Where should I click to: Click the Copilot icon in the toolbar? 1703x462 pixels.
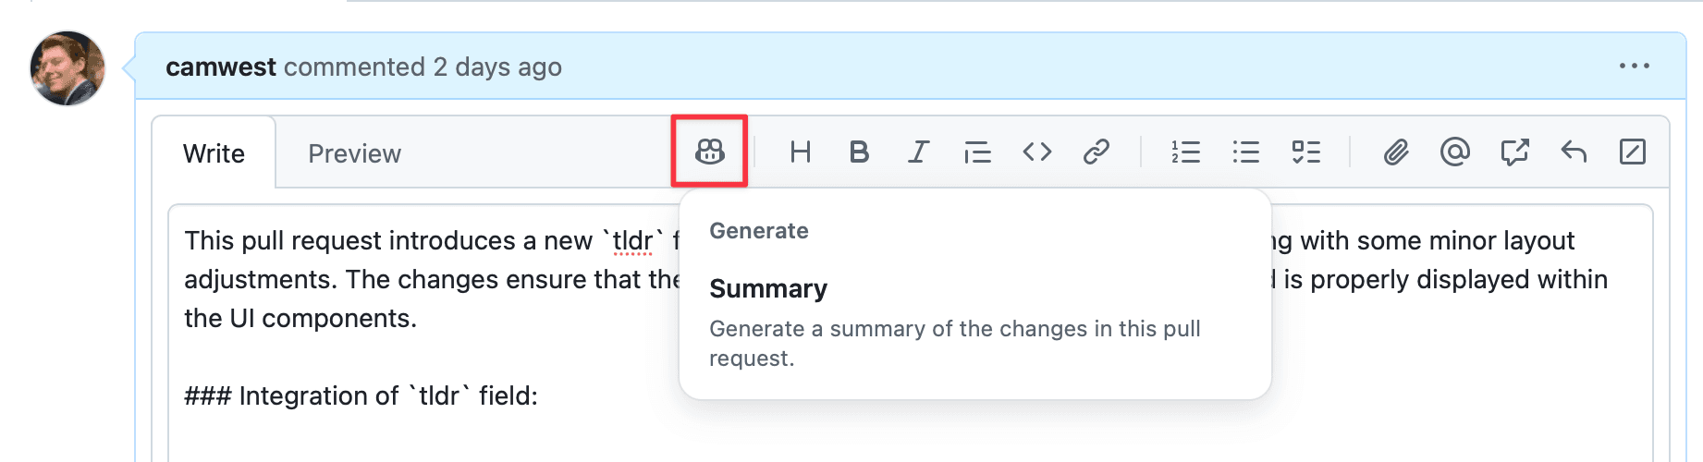709,152
